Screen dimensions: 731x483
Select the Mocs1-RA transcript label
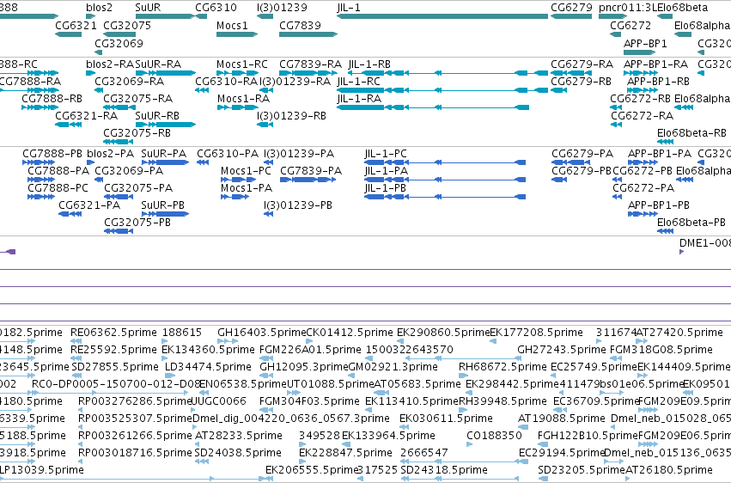click(243, 98)
